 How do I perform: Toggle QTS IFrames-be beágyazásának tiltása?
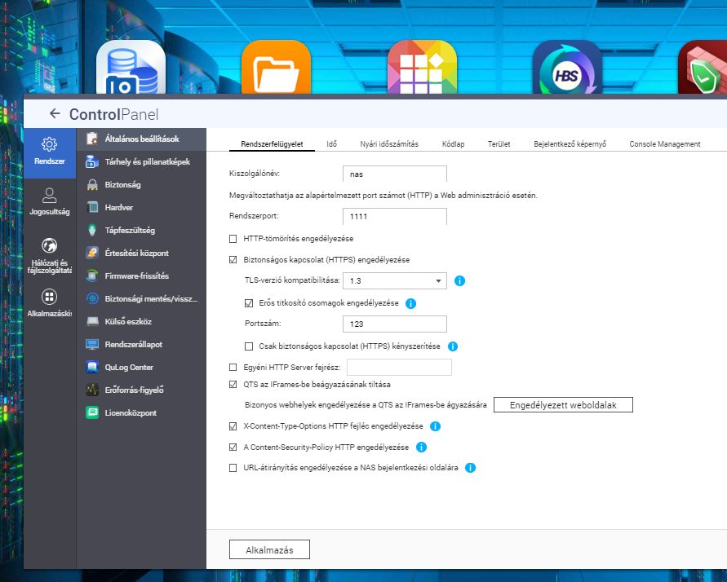(x=233, y=384)
